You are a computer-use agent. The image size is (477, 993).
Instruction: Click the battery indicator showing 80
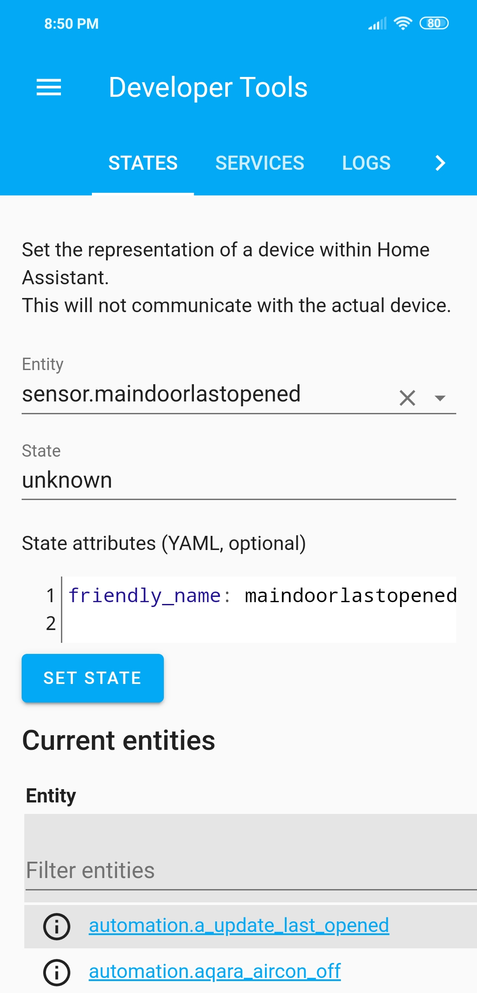point(434,23)
